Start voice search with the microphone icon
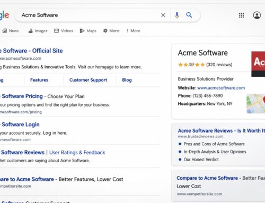The image size is (265, 203). click(x=176, y=15)
